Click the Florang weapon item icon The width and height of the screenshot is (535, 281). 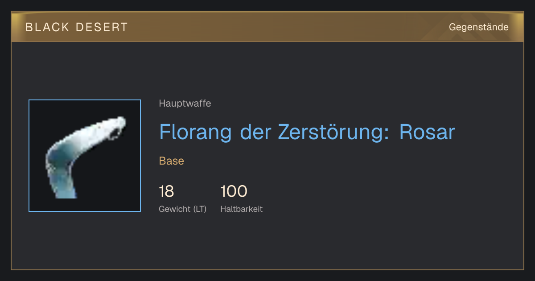pos(85,156)
